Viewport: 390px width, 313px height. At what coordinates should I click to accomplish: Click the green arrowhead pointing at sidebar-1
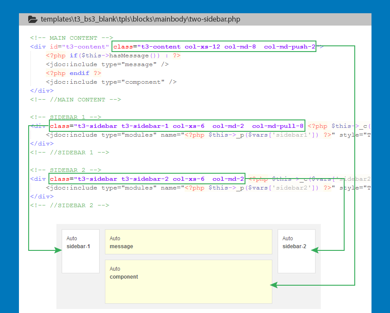58,250
